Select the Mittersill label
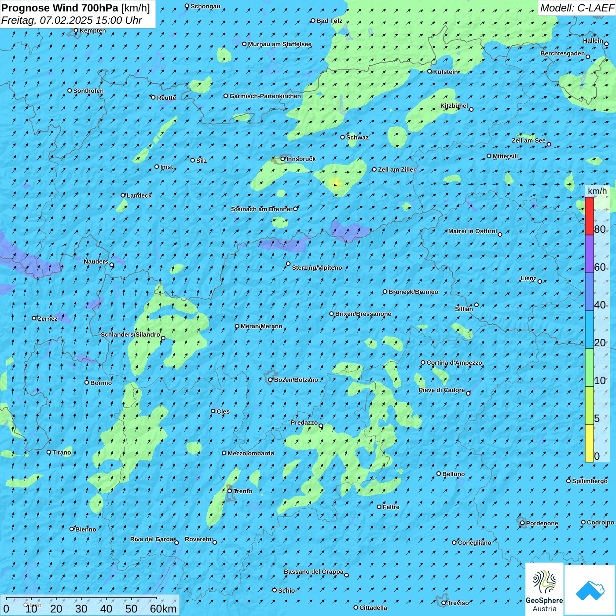This screenshot has width=616, height=616. pyautogui.click(x=505, y=156)
